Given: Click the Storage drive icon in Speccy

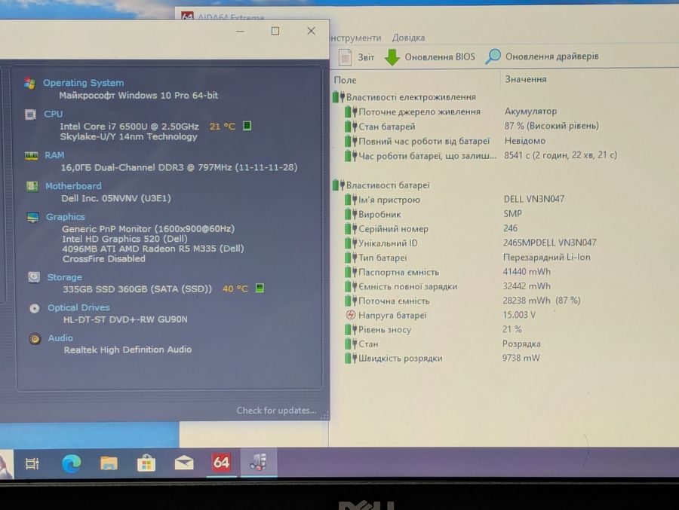Looking at the screenshot, I should [x=34, y=277].
